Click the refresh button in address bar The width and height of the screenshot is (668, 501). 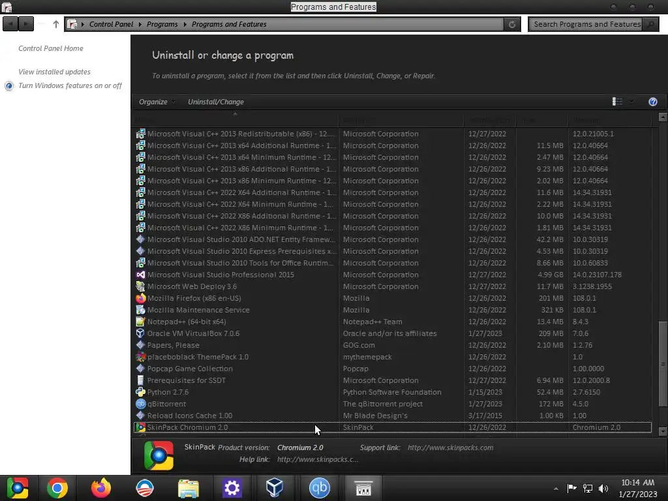512,24
